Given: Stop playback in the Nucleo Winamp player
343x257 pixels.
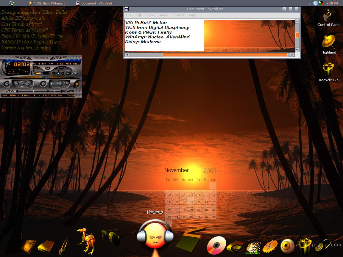Looking at the screenshot, I should tap(29, 84).
